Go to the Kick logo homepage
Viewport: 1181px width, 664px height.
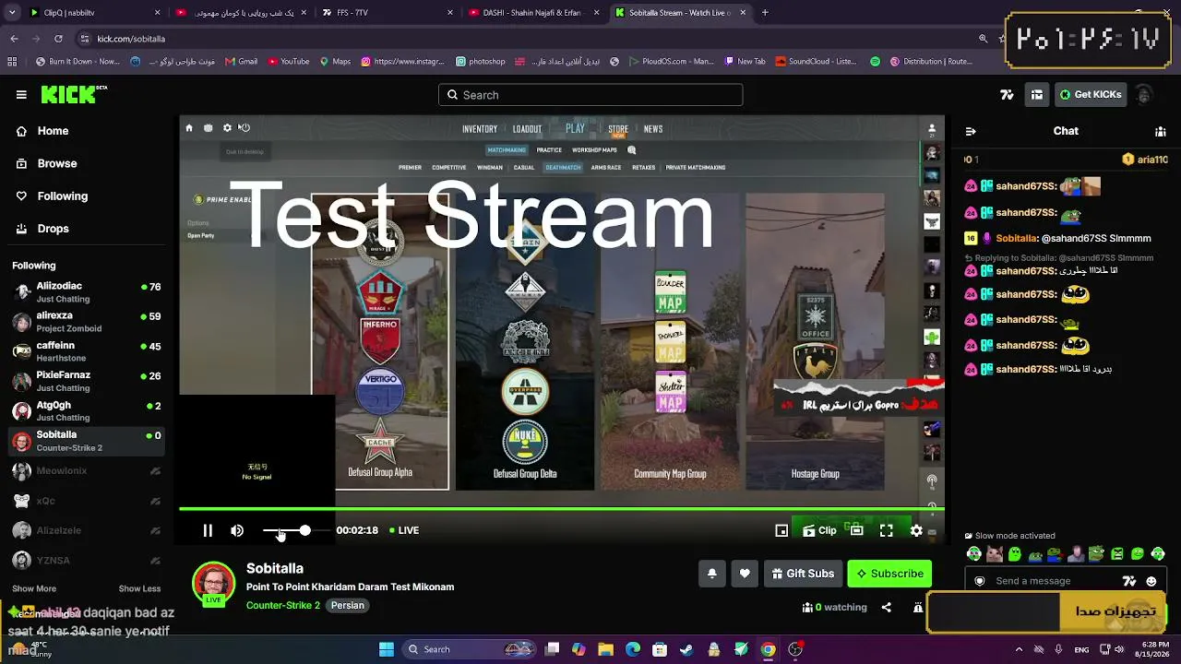[x=74, y=95]
